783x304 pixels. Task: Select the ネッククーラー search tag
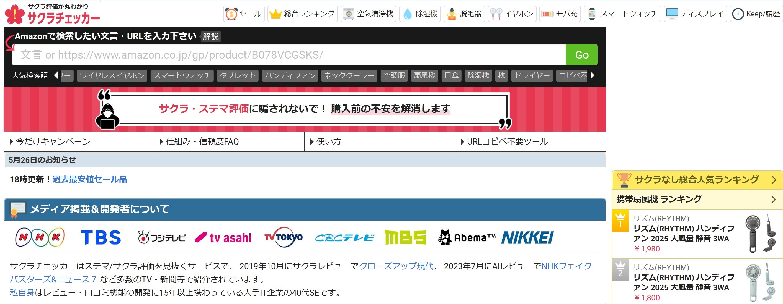pos(349,75)
